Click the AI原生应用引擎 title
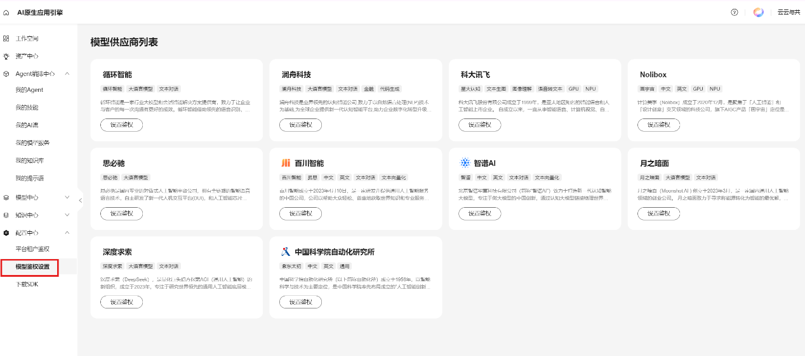 coord(40,13)
